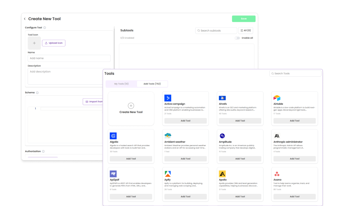Click the '17 Tools' count under Airtable
This screenshot has width=343, height=206.
point(277,114)
